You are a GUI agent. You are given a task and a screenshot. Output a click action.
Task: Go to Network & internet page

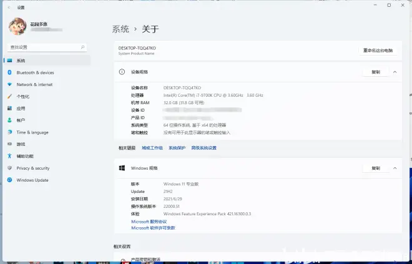tap(34, 85)
